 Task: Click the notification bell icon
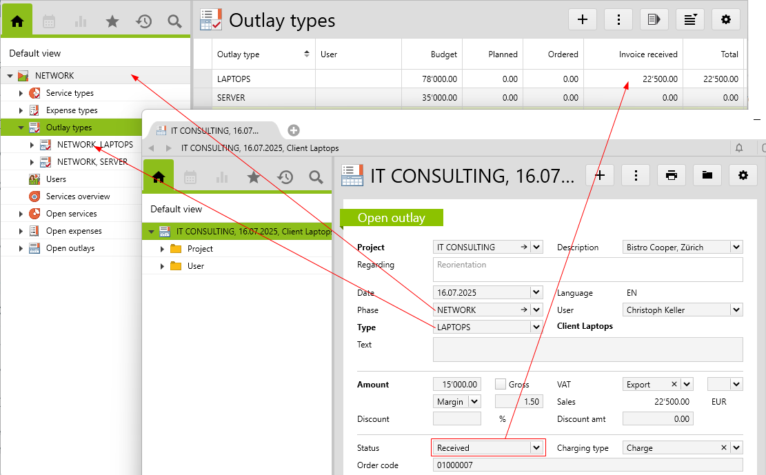739,148
